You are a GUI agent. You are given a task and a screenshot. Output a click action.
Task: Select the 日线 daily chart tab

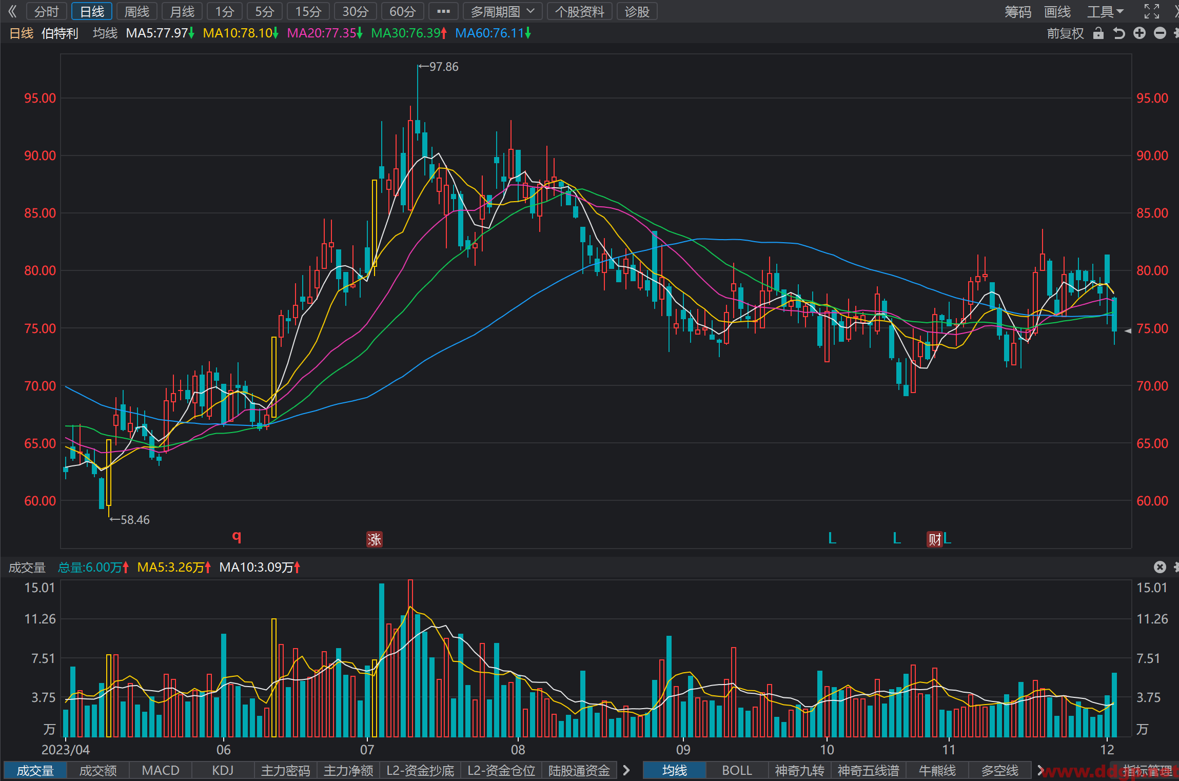92,11
